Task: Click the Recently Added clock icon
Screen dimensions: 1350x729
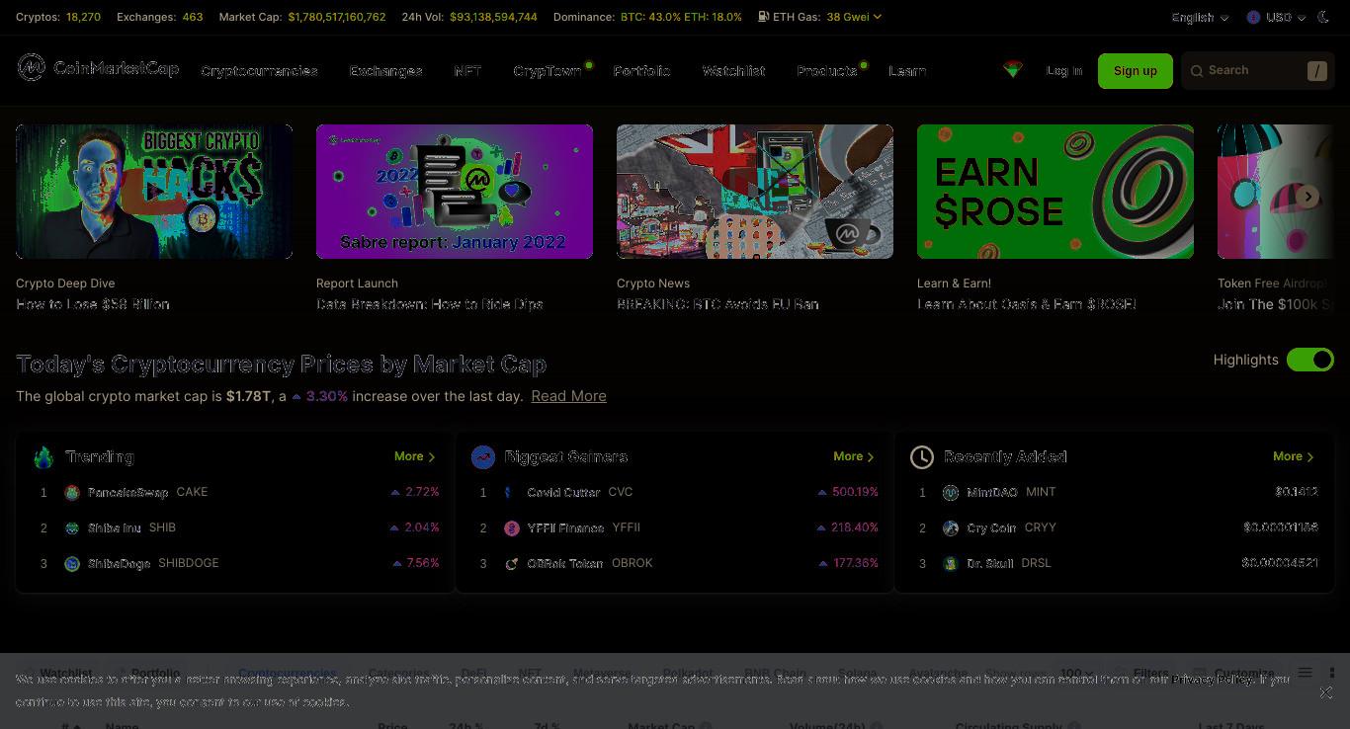Action: click(922, 456)
